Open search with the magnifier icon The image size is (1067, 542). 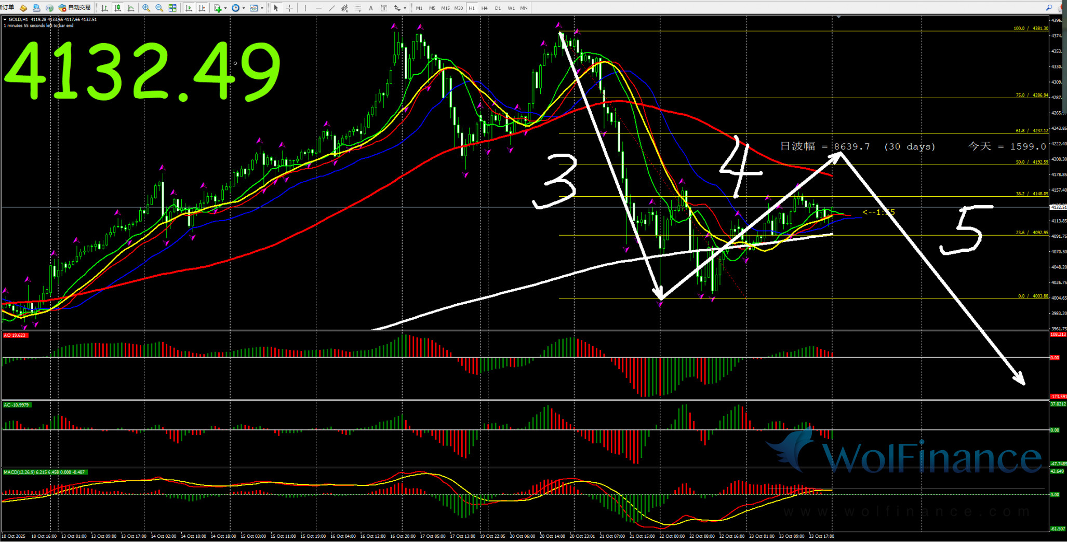[x=1049, y=8]
